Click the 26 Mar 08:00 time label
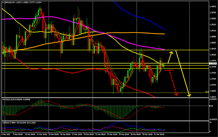218x137 pixels. (x=136, y=134)
